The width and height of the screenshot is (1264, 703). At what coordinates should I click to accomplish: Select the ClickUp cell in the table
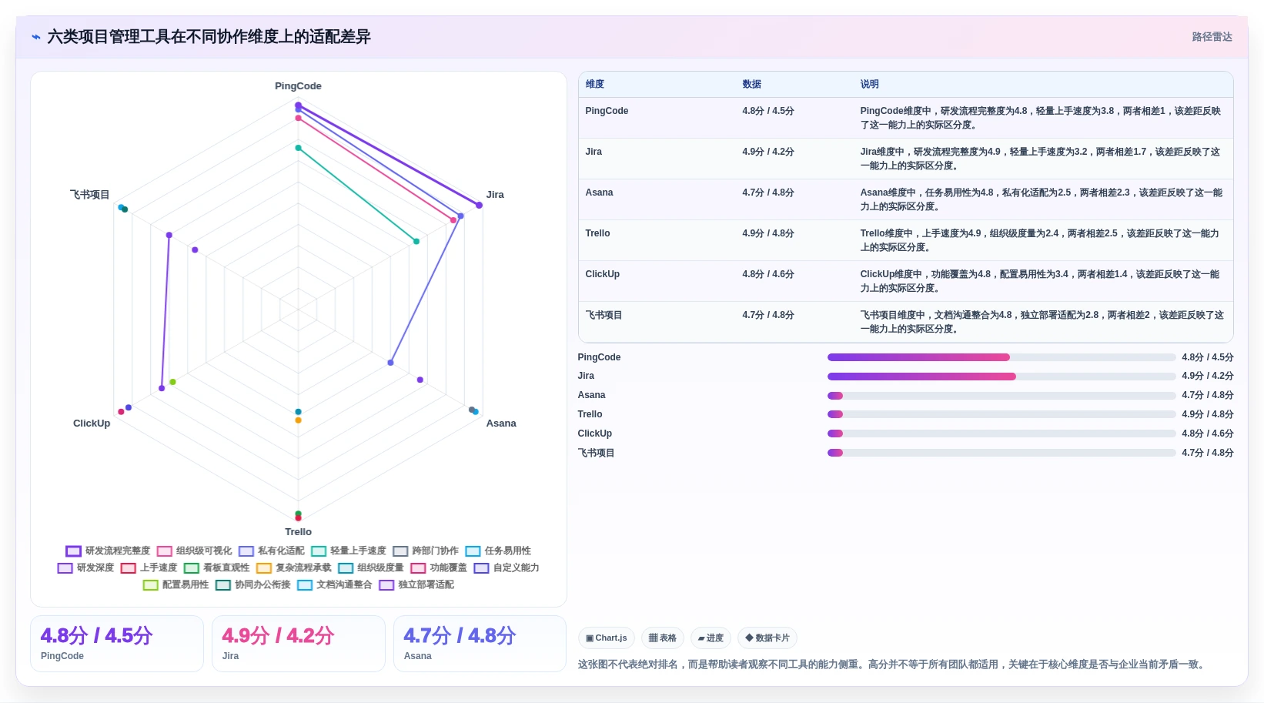point(602,274)
